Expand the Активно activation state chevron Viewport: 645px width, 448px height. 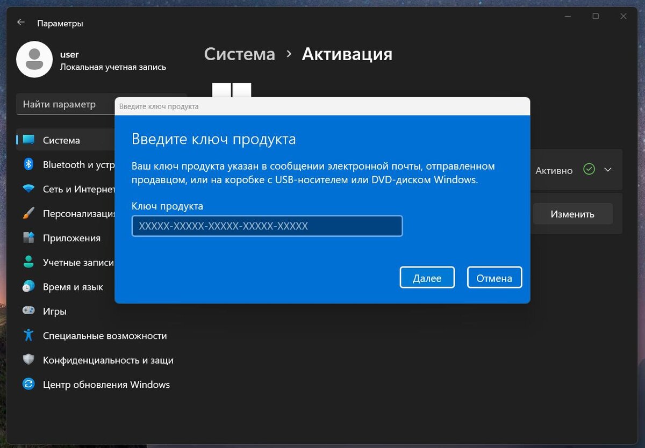click(x=608, y=170)
